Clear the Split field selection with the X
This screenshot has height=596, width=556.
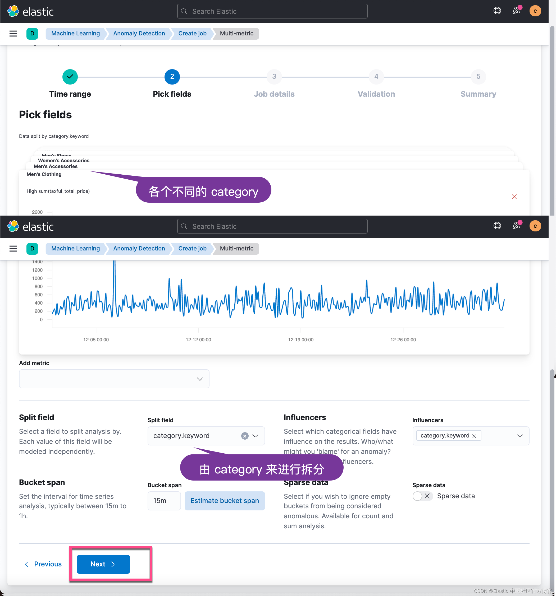coord(245,436)
